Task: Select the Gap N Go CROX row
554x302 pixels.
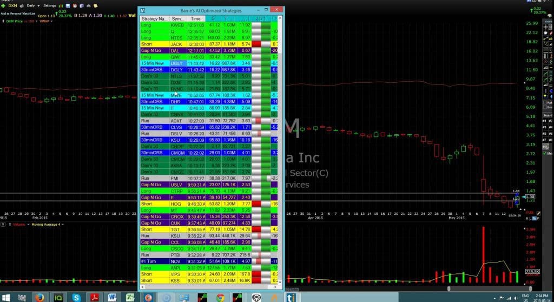Action: (x=209, y=216)
